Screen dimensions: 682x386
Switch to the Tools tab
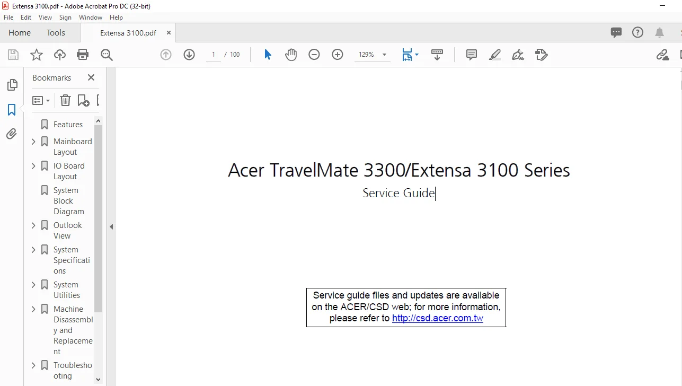(x=56, y=32)
